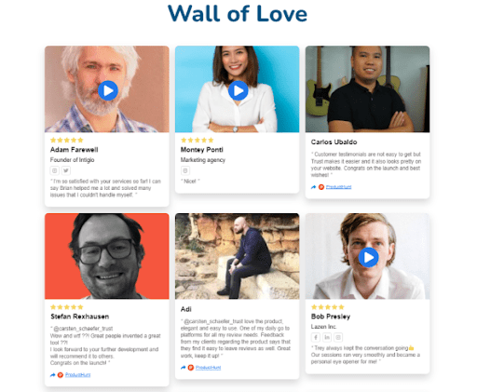Open Montey Ponti's Instagram icon
Image resolution: width=477 pixels, height=392 pixels.
coord(185,170)
